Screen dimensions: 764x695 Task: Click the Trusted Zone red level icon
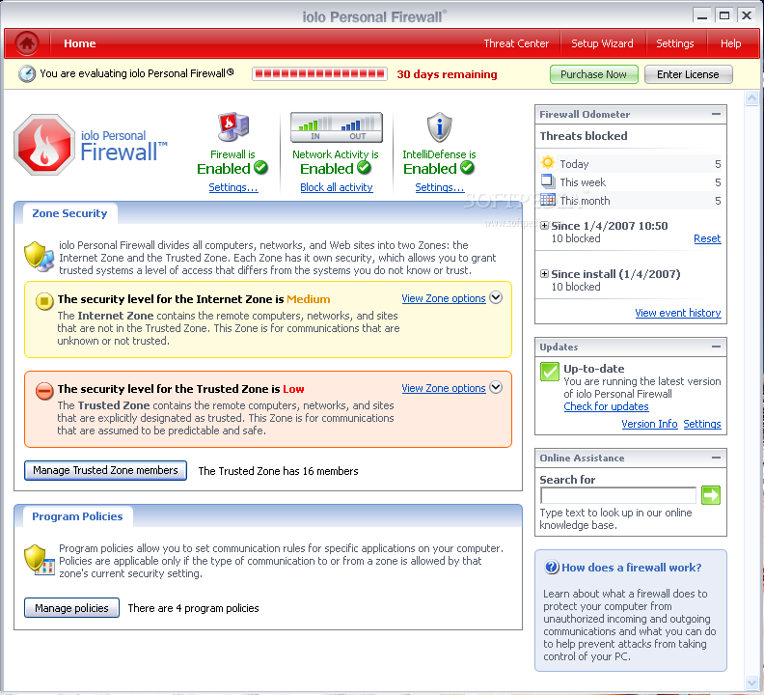tap(44, 391)
